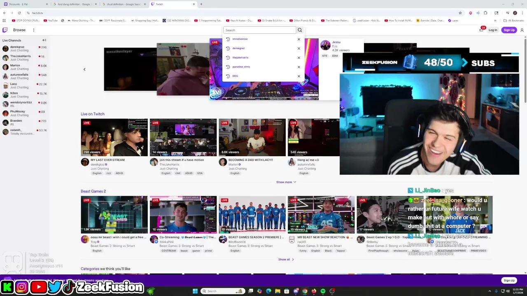527x296 pixels.
Task: Open the bookmarks bar apps grid
Action: (5, 21)
